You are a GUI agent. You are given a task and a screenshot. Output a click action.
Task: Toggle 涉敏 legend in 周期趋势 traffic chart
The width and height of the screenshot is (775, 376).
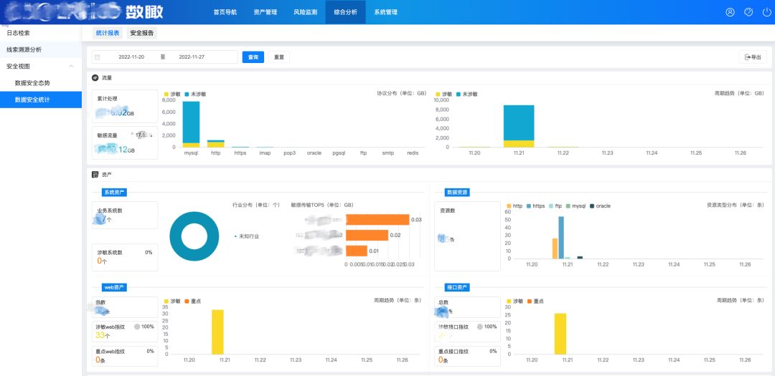(444, 94)
